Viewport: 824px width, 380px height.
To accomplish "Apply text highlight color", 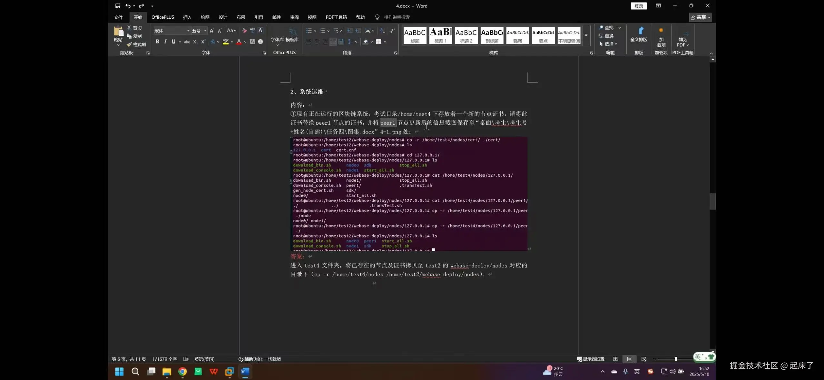I will pos(226,42).
